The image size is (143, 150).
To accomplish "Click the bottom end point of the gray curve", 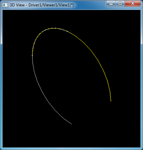I will [71, 124].
